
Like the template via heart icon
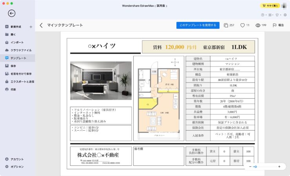[x=242, y=25]
